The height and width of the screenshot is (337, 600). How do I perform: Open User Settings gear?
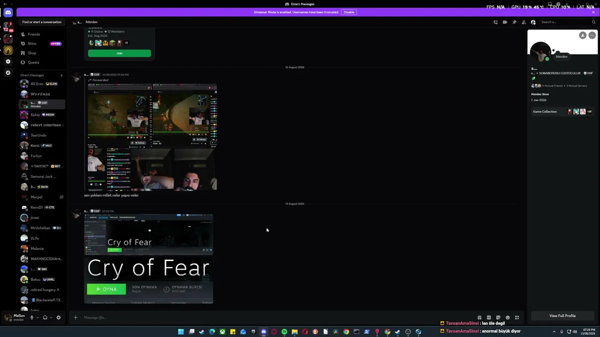tap(59, 317)
